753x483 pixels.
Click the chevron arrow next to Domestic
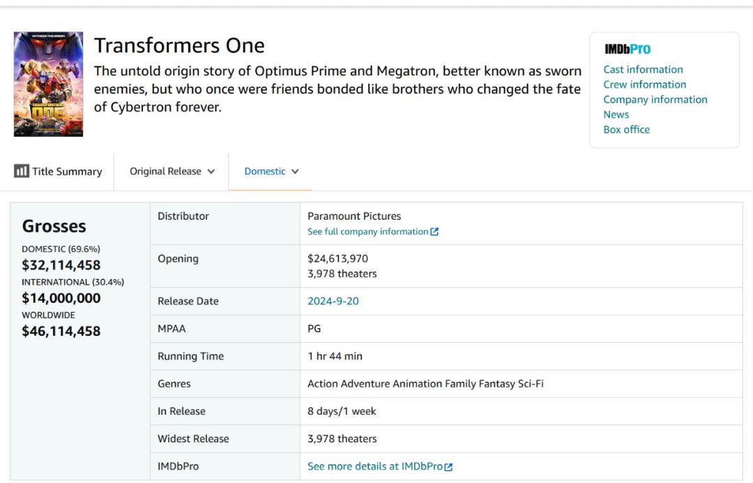[295, 172]
